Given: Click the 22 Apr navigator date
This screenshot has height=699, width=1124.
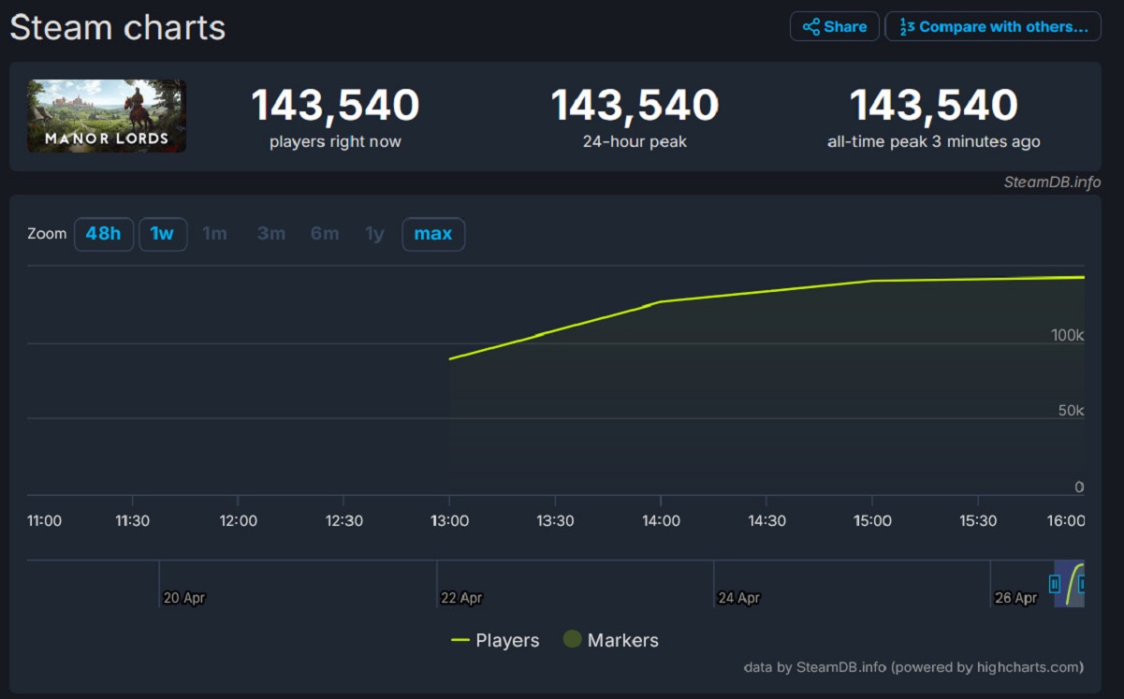Looking at the screenshot, I should 461,598.
